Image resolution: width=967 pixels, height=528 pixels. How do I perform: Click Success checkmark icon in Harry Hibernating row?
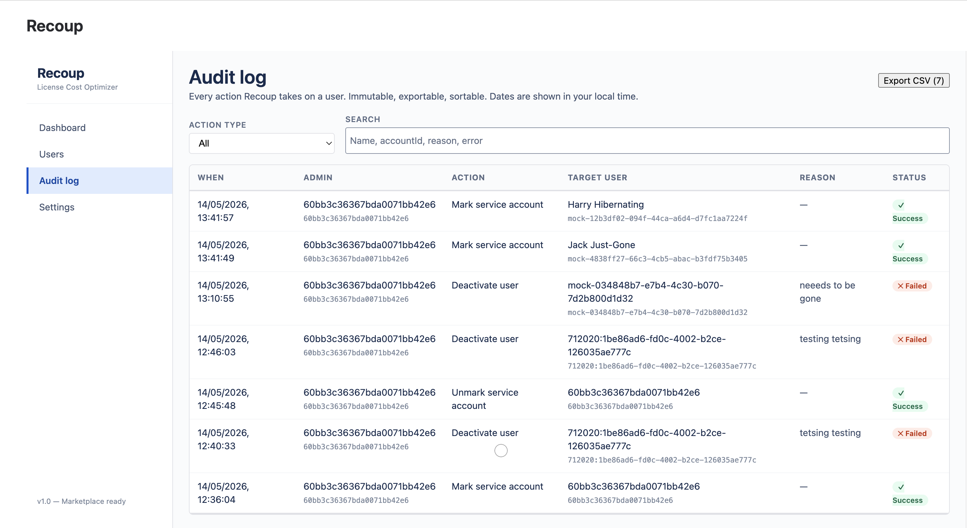[x=901, y=205]
